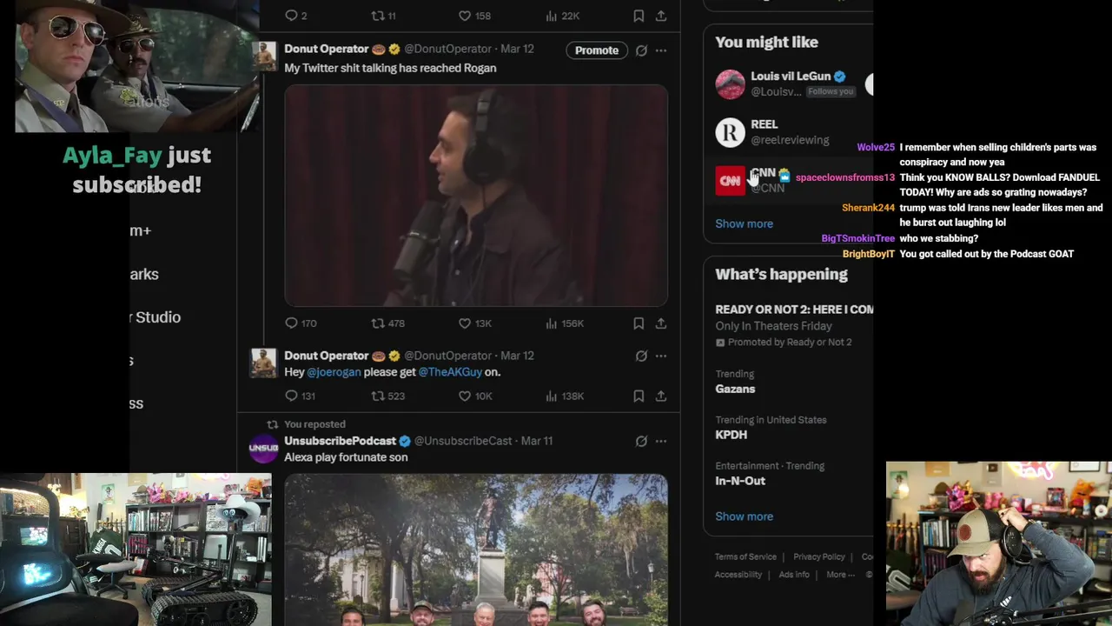
Task: Open Donut Operator avatar on Rogan post
Action: (x=263, y=57)
